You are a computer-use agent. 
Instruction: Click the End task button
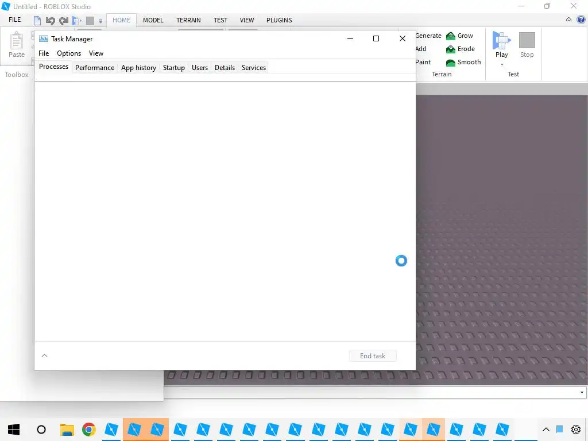(372, 356)
